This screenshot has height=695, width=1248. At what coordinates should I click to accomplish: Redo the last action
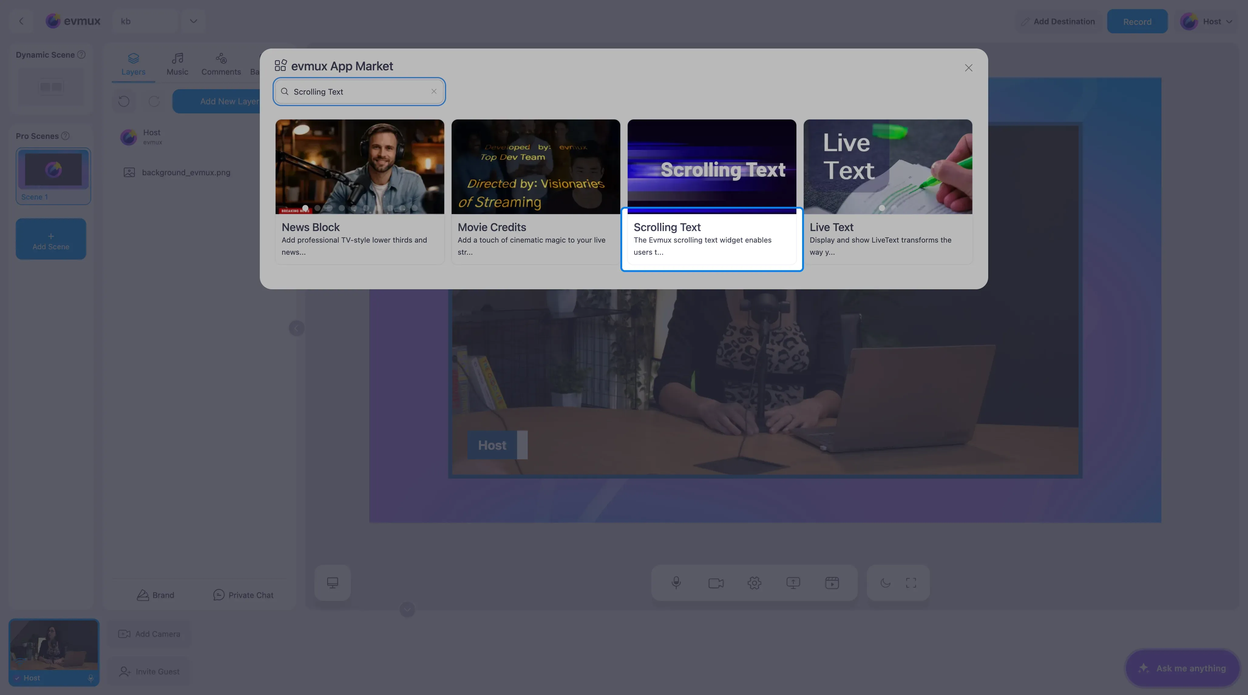click(154, 101)
